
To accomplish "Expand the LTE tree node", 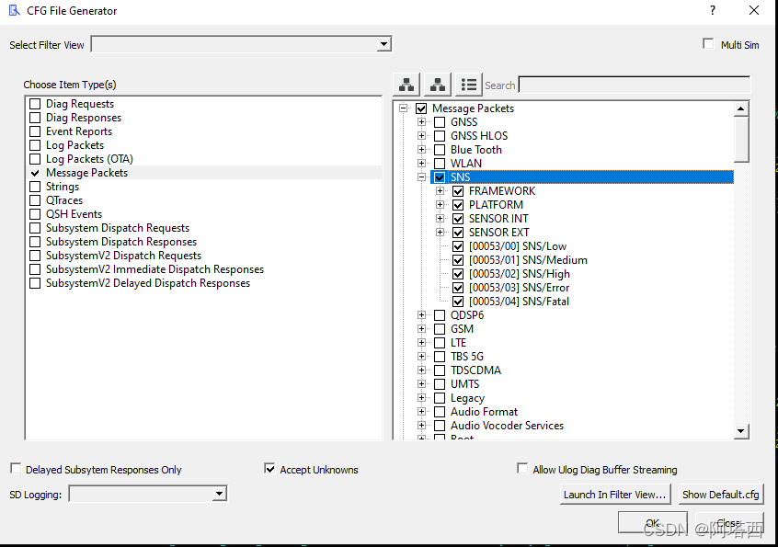I will pyautogui.click(x=421, y=343).
